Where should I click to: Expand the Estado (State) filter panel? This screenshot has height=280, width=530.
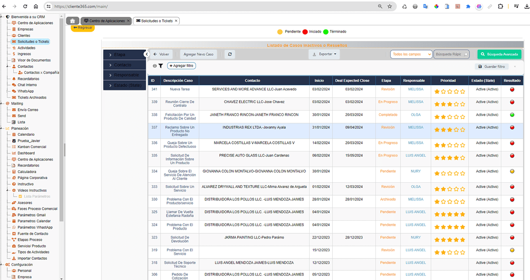click(124, 85)
